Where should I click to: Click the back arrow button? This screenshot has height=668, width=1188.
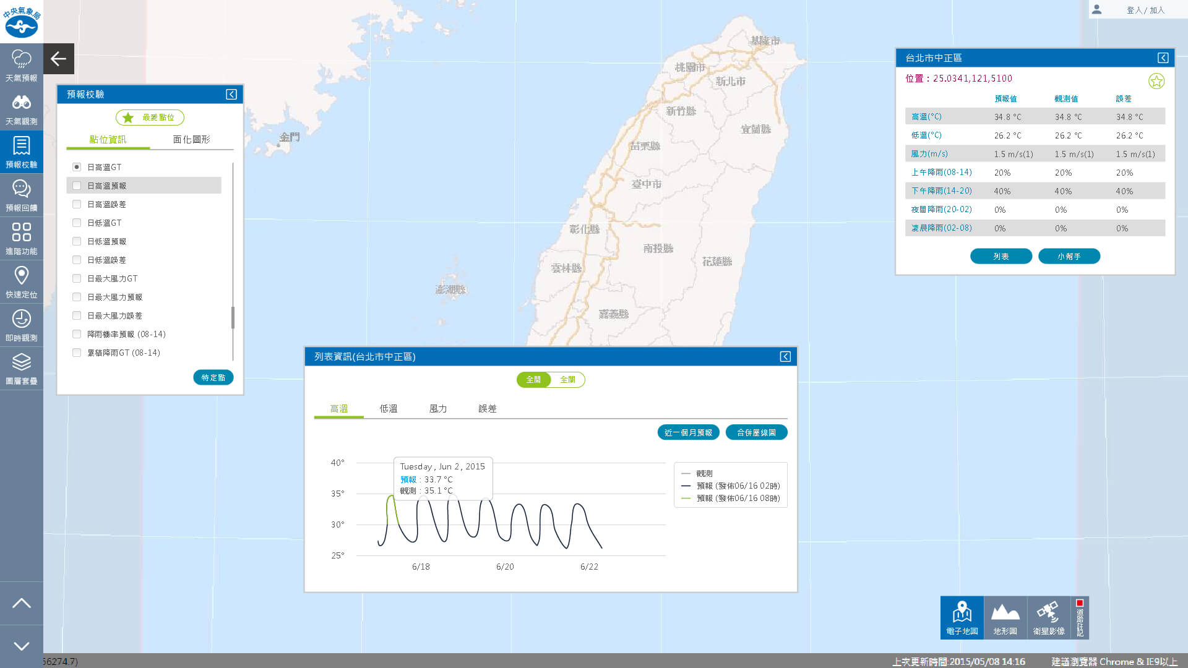coord(59,59)
